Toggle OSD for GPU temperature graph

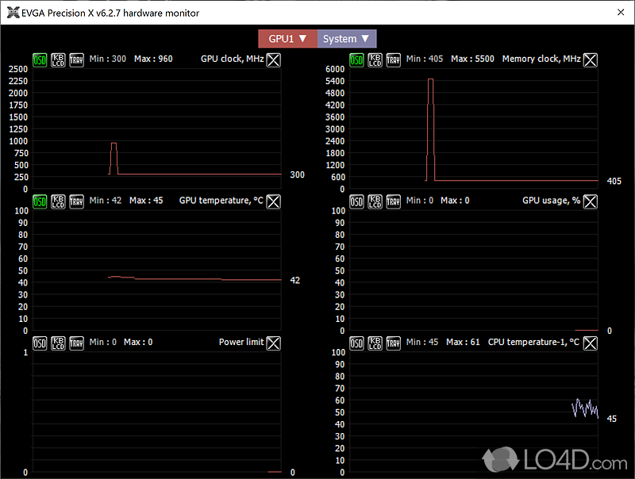coord(40,201)
